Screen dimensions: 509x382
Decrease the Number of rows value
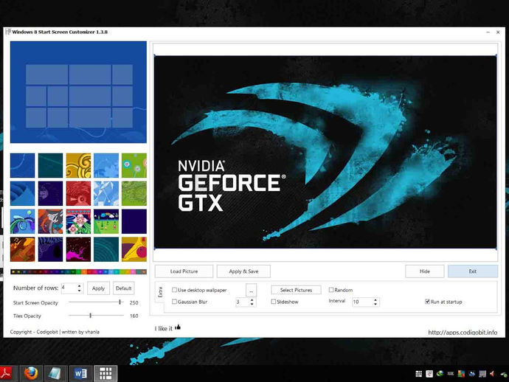(x=79, y=291)
